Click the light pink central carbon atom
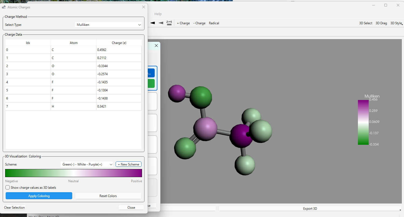Image resolution: width=404 pixels, height=217 pixels. (205, 129)
